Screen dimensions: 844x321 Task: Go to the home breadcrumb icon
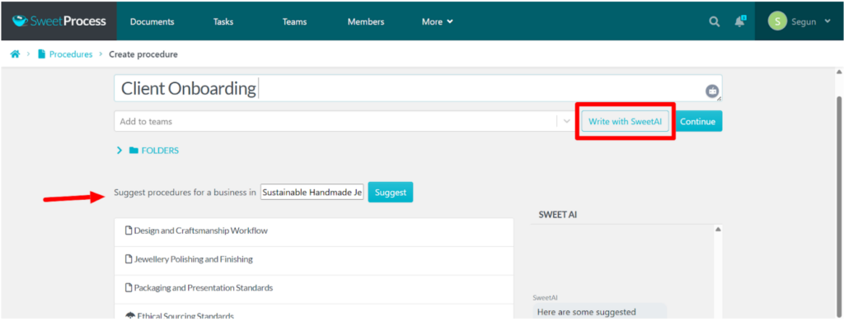pos(16,54)
